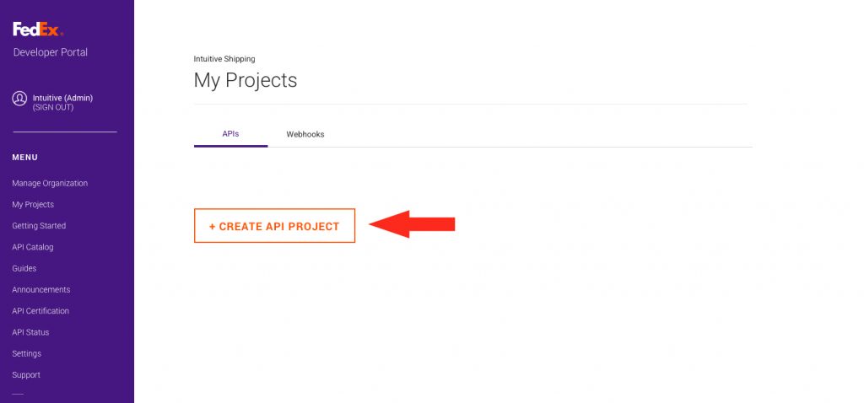
Task: Go to My Projects in sidebar
Action: (x=33, y=205)
